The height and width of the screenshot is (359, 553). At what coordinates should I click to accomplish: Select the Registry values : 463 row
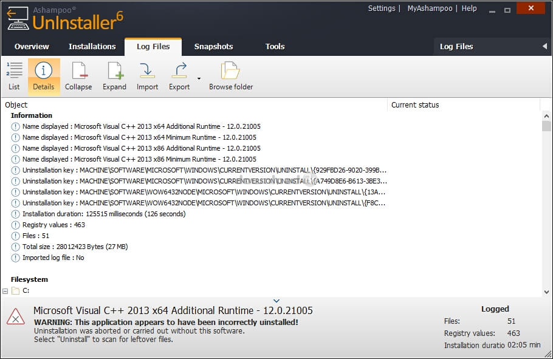(x=53, y=225)
